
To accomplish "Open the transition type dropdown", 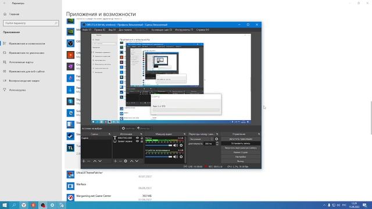I will coord(201,139).
